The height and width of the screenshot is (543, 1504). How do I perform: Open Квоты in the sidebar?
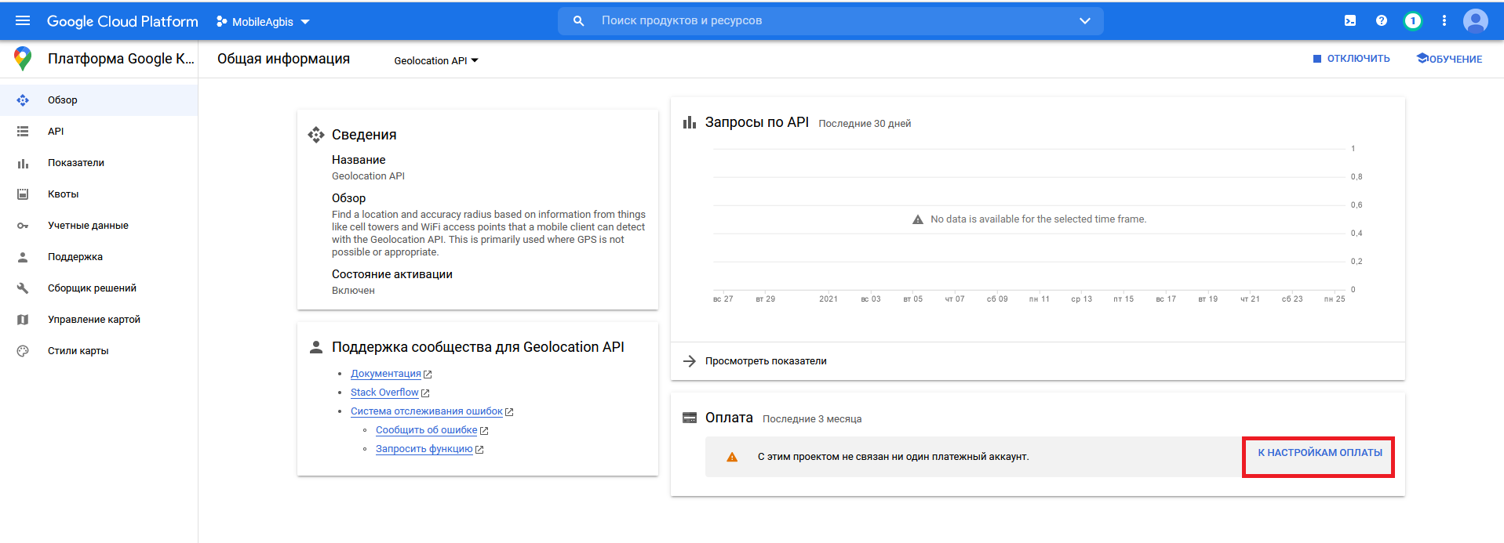(99, 194)
